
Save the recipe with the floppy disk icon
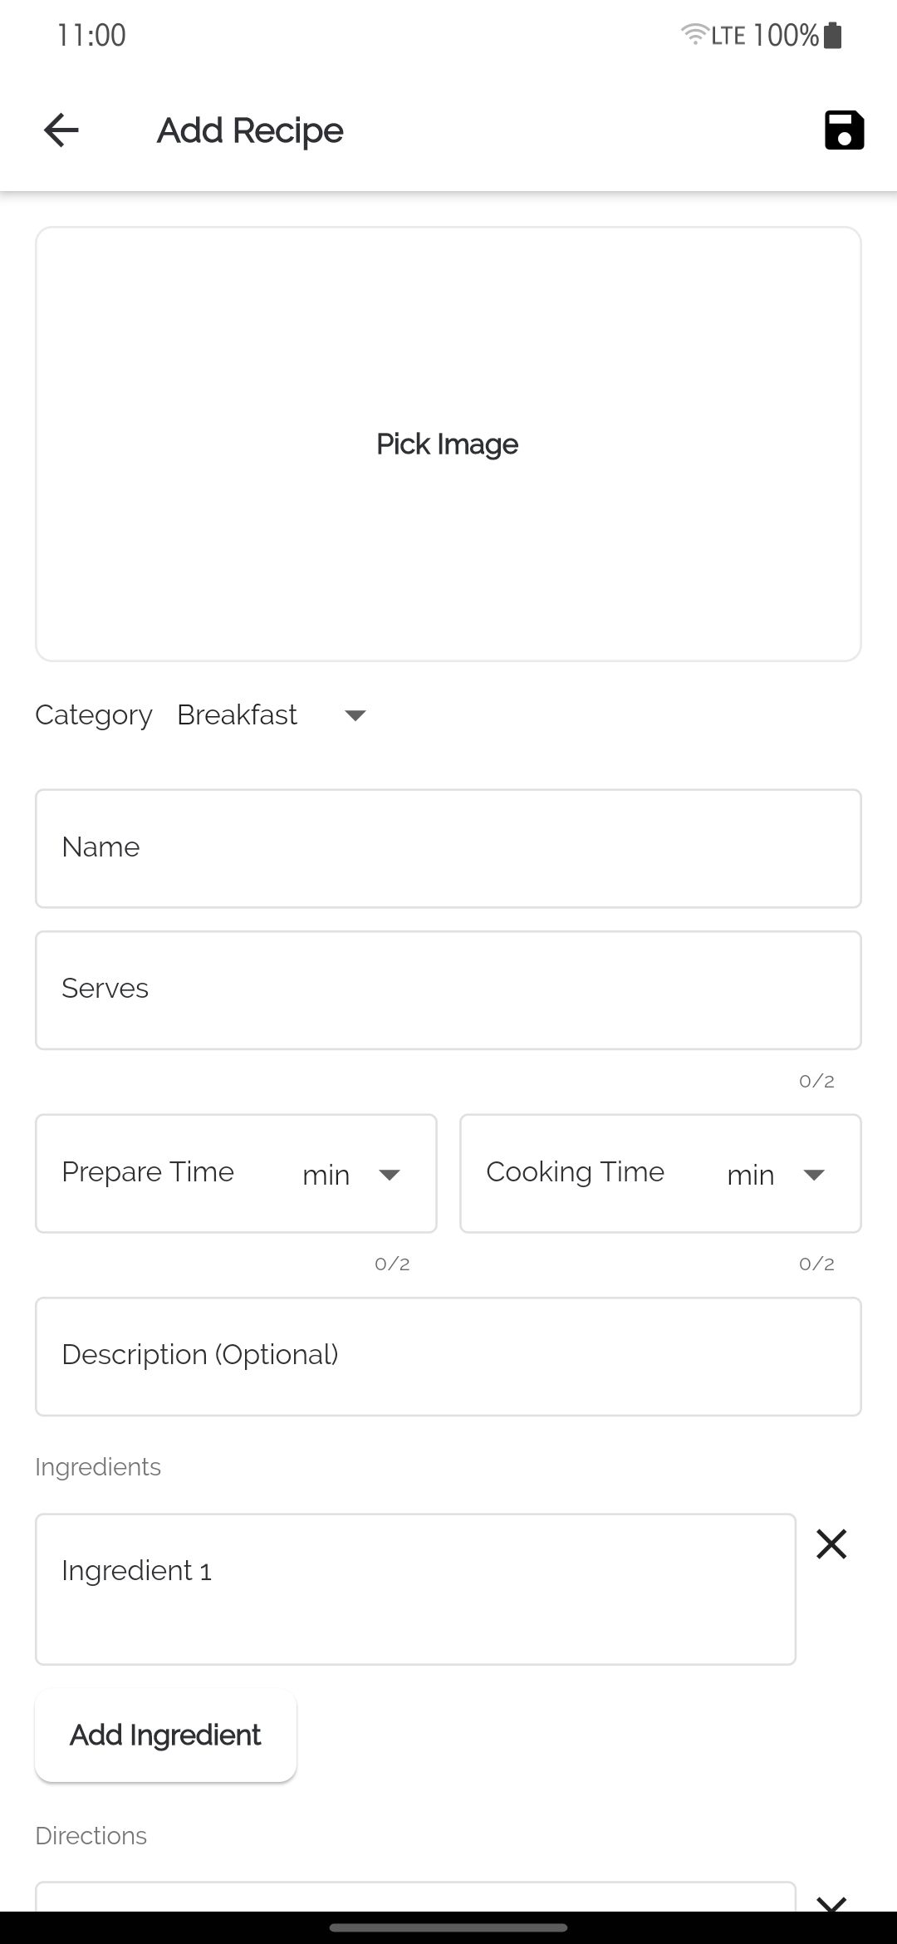coord(844,130)
